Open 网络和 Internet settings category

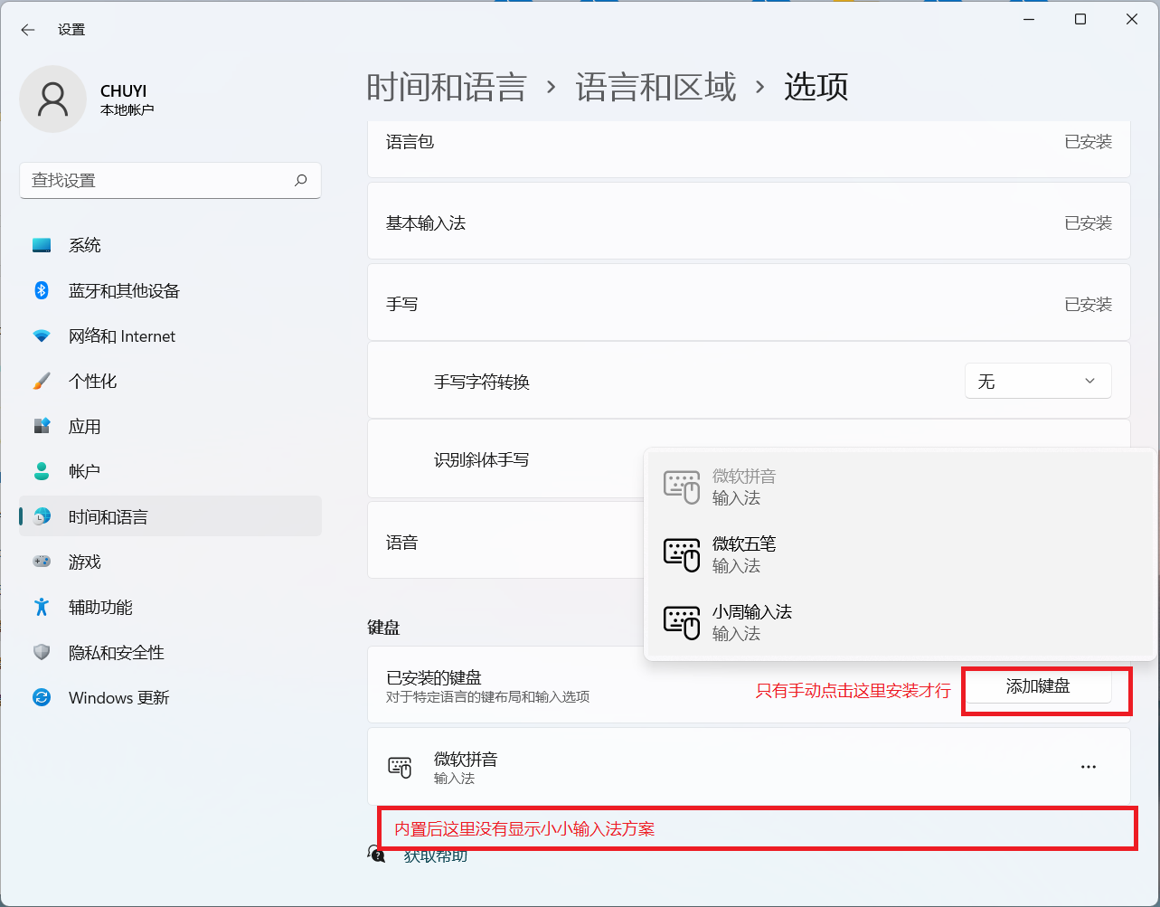pos(170,335)
